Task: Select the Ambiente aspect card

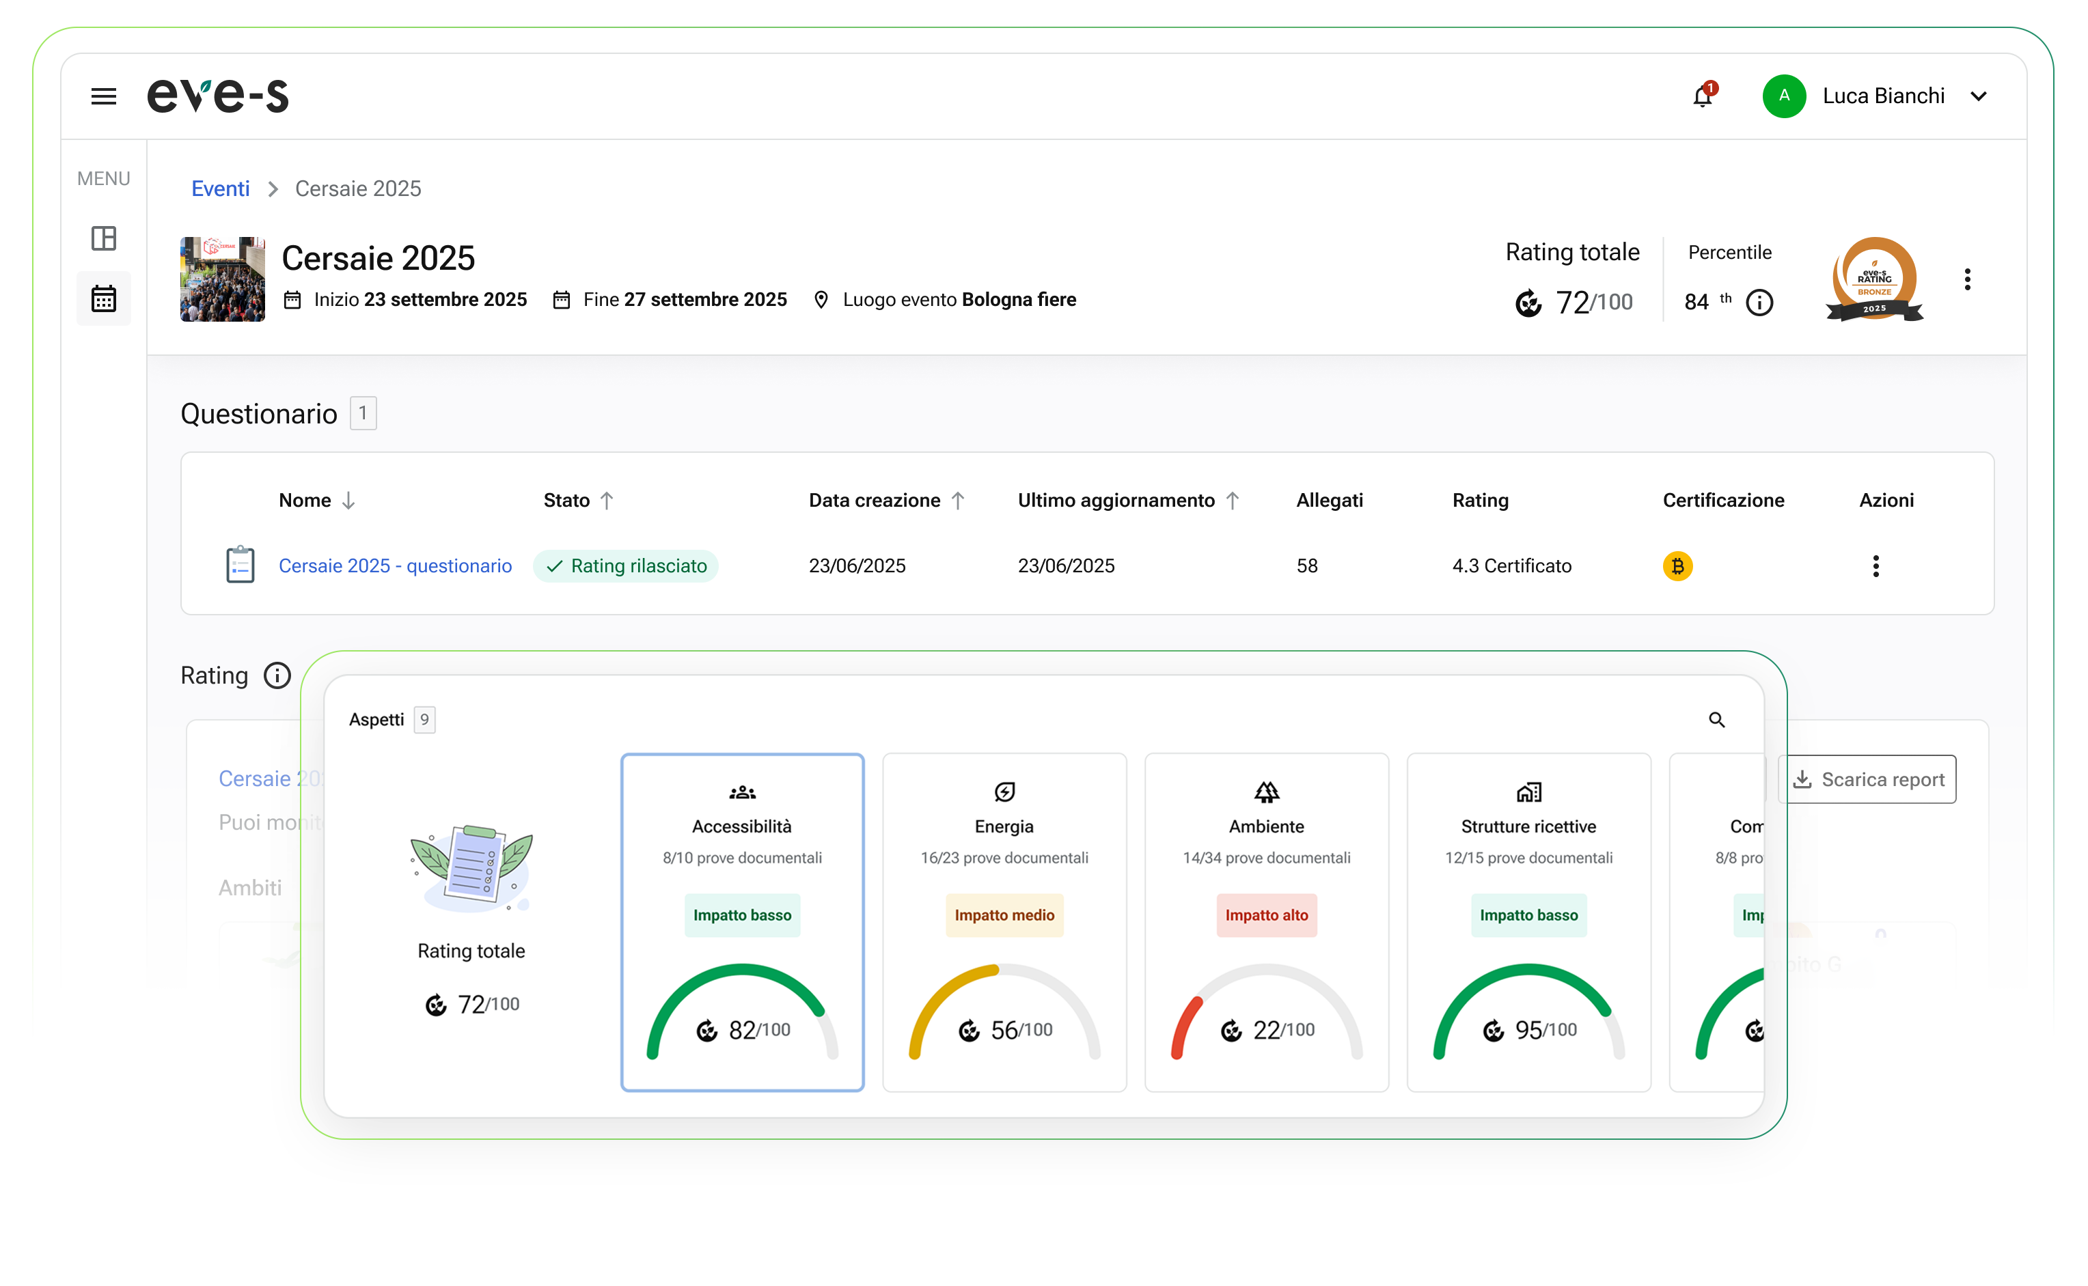Action: click(x=1266, y=922)
